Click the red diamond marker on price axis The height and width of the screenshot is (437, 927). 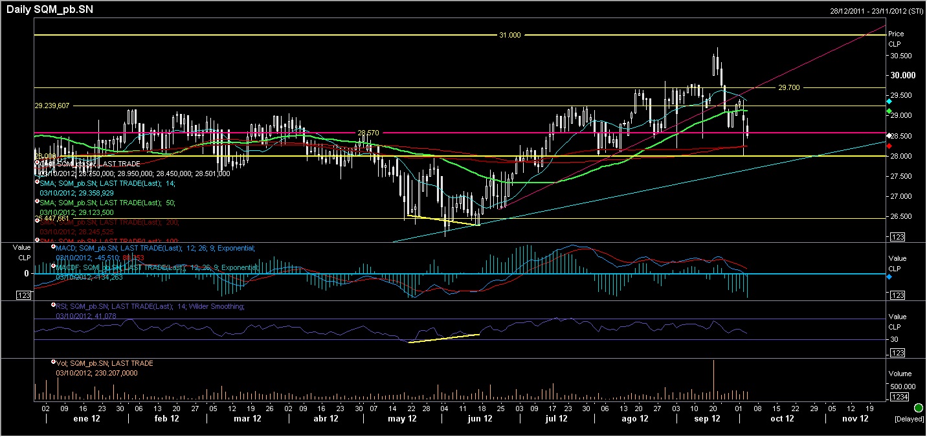[889, 146]
